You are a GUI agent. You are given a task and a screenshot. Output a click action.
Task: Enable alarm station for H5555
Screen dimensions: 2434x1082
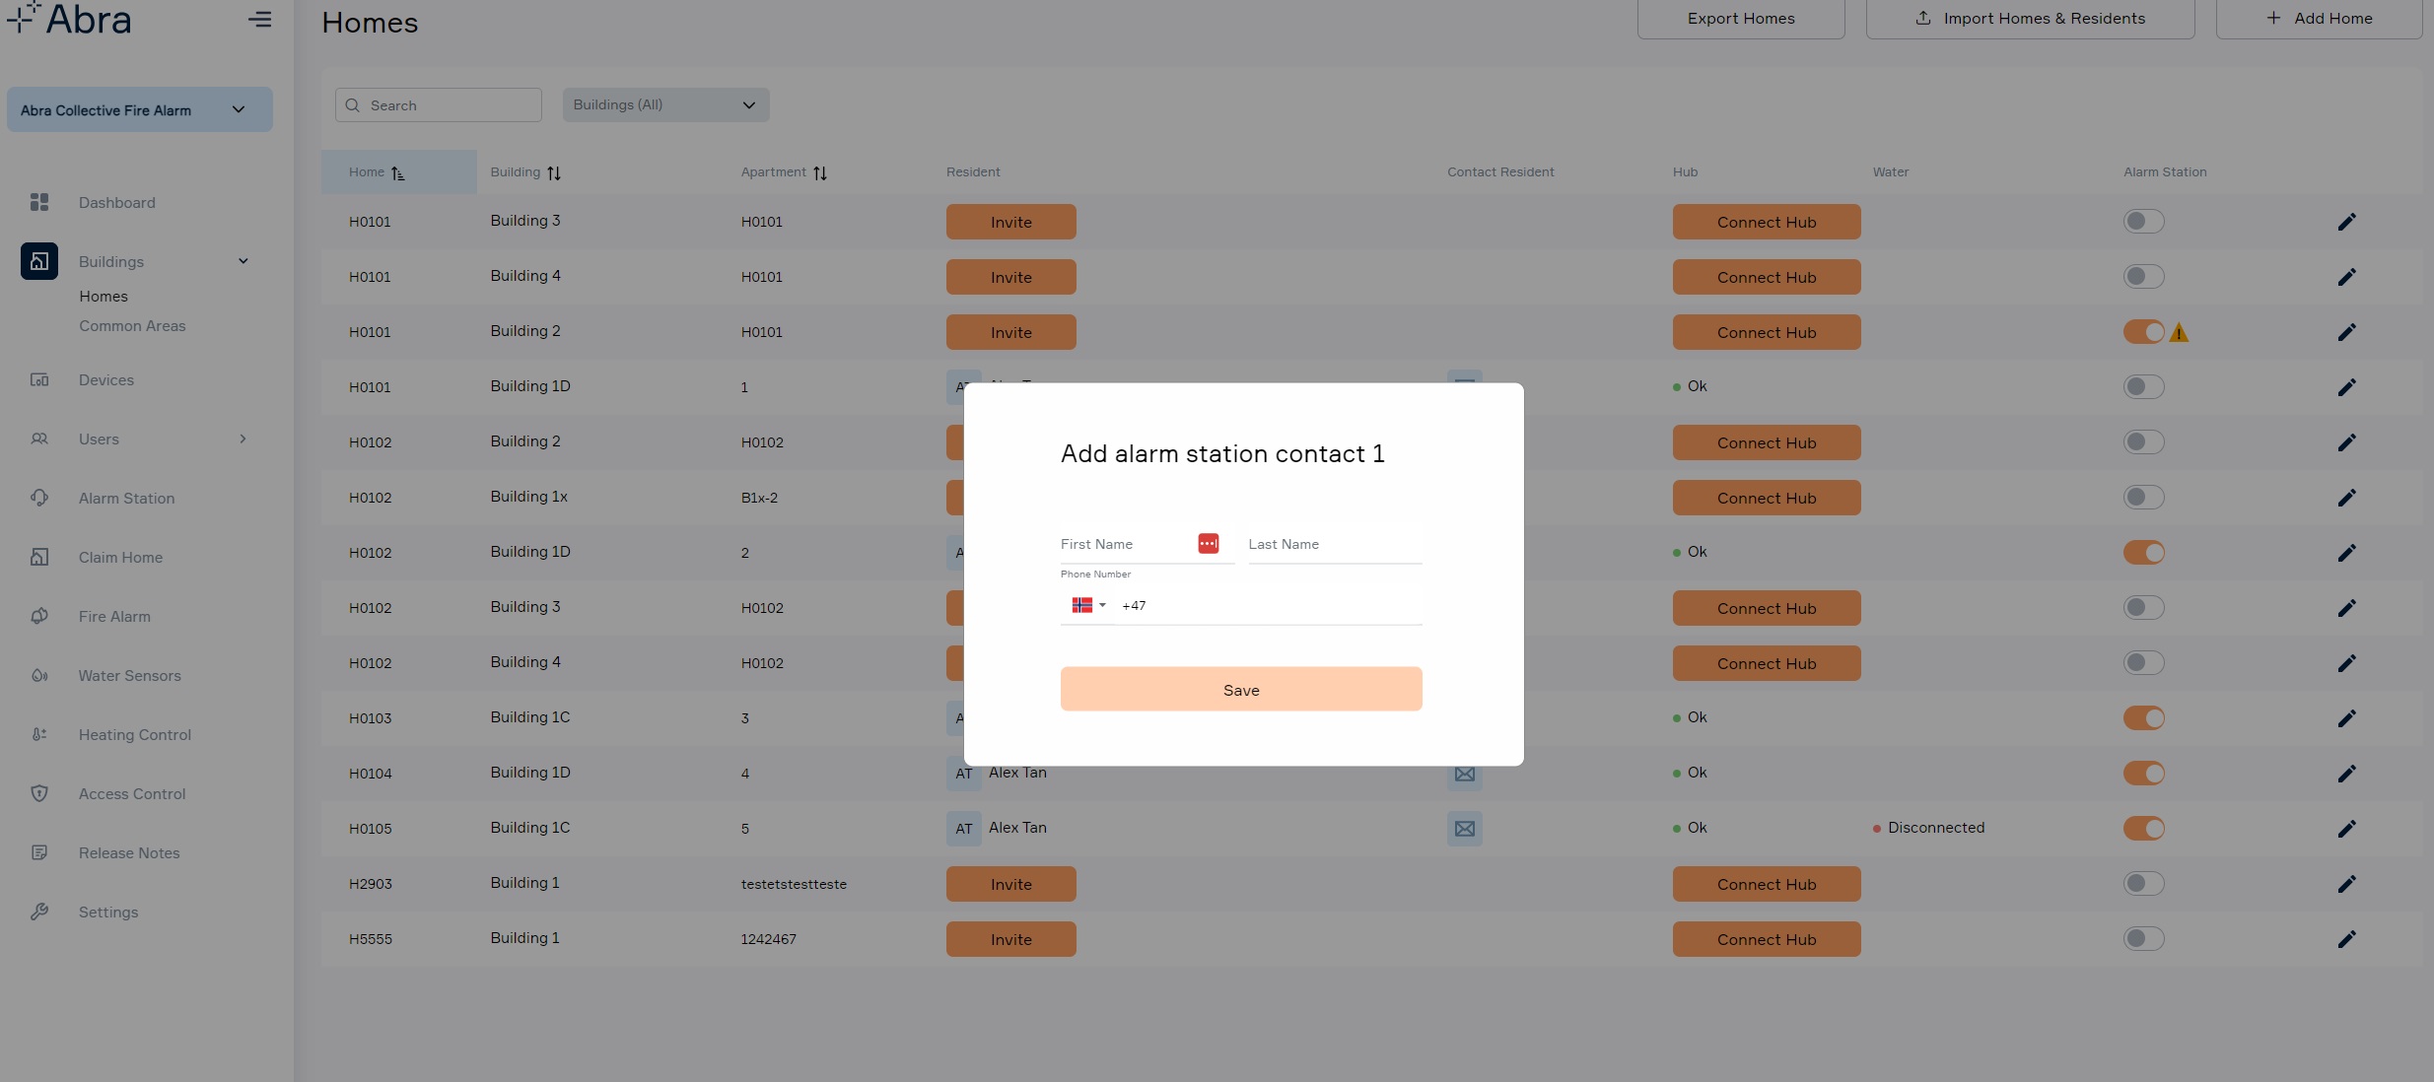[2143, 939]
